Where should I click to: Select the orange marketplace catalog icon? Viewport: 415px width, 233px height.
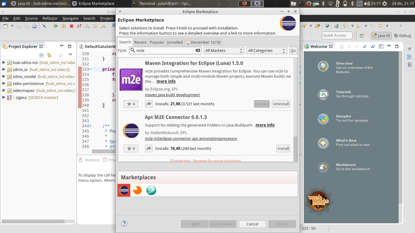coord(138,190)
